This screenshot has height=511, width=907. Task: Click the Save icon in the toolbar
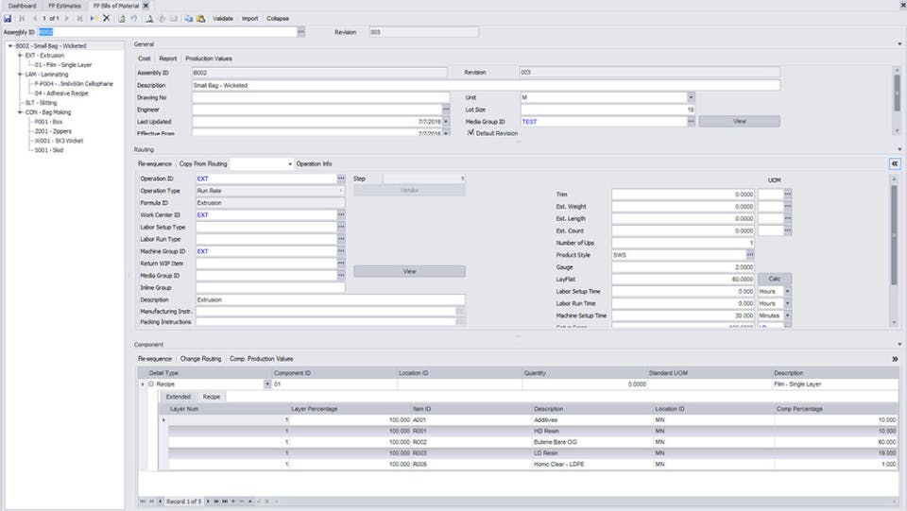pyautogui.click(x=8, y=19)
